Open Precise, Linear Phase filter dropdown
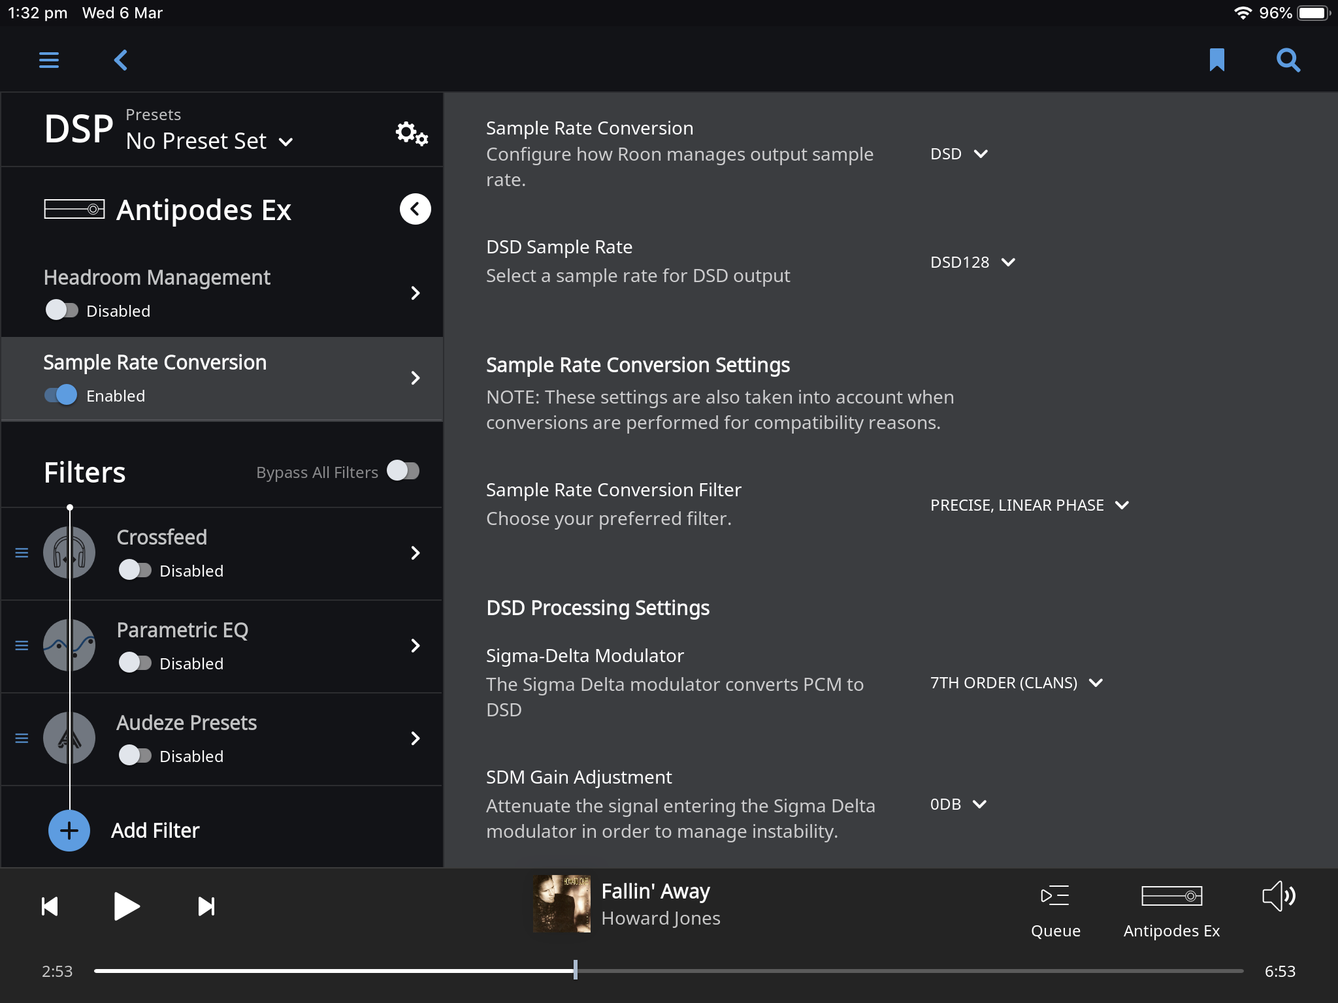Image resolution: width=1338 pixels, height=1003 pixels. pyautogui.click(x=1030, y=505)
